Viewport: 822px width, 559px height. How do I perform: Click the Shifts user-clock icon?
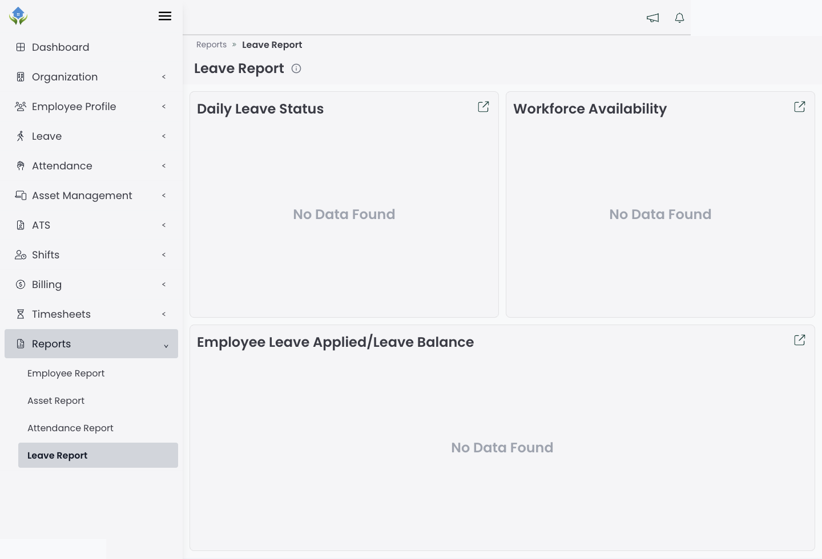21,255
